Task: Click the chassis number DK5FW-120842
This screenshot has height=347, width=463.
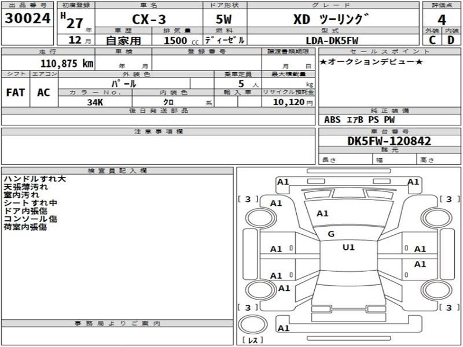Action: point(389,141)
